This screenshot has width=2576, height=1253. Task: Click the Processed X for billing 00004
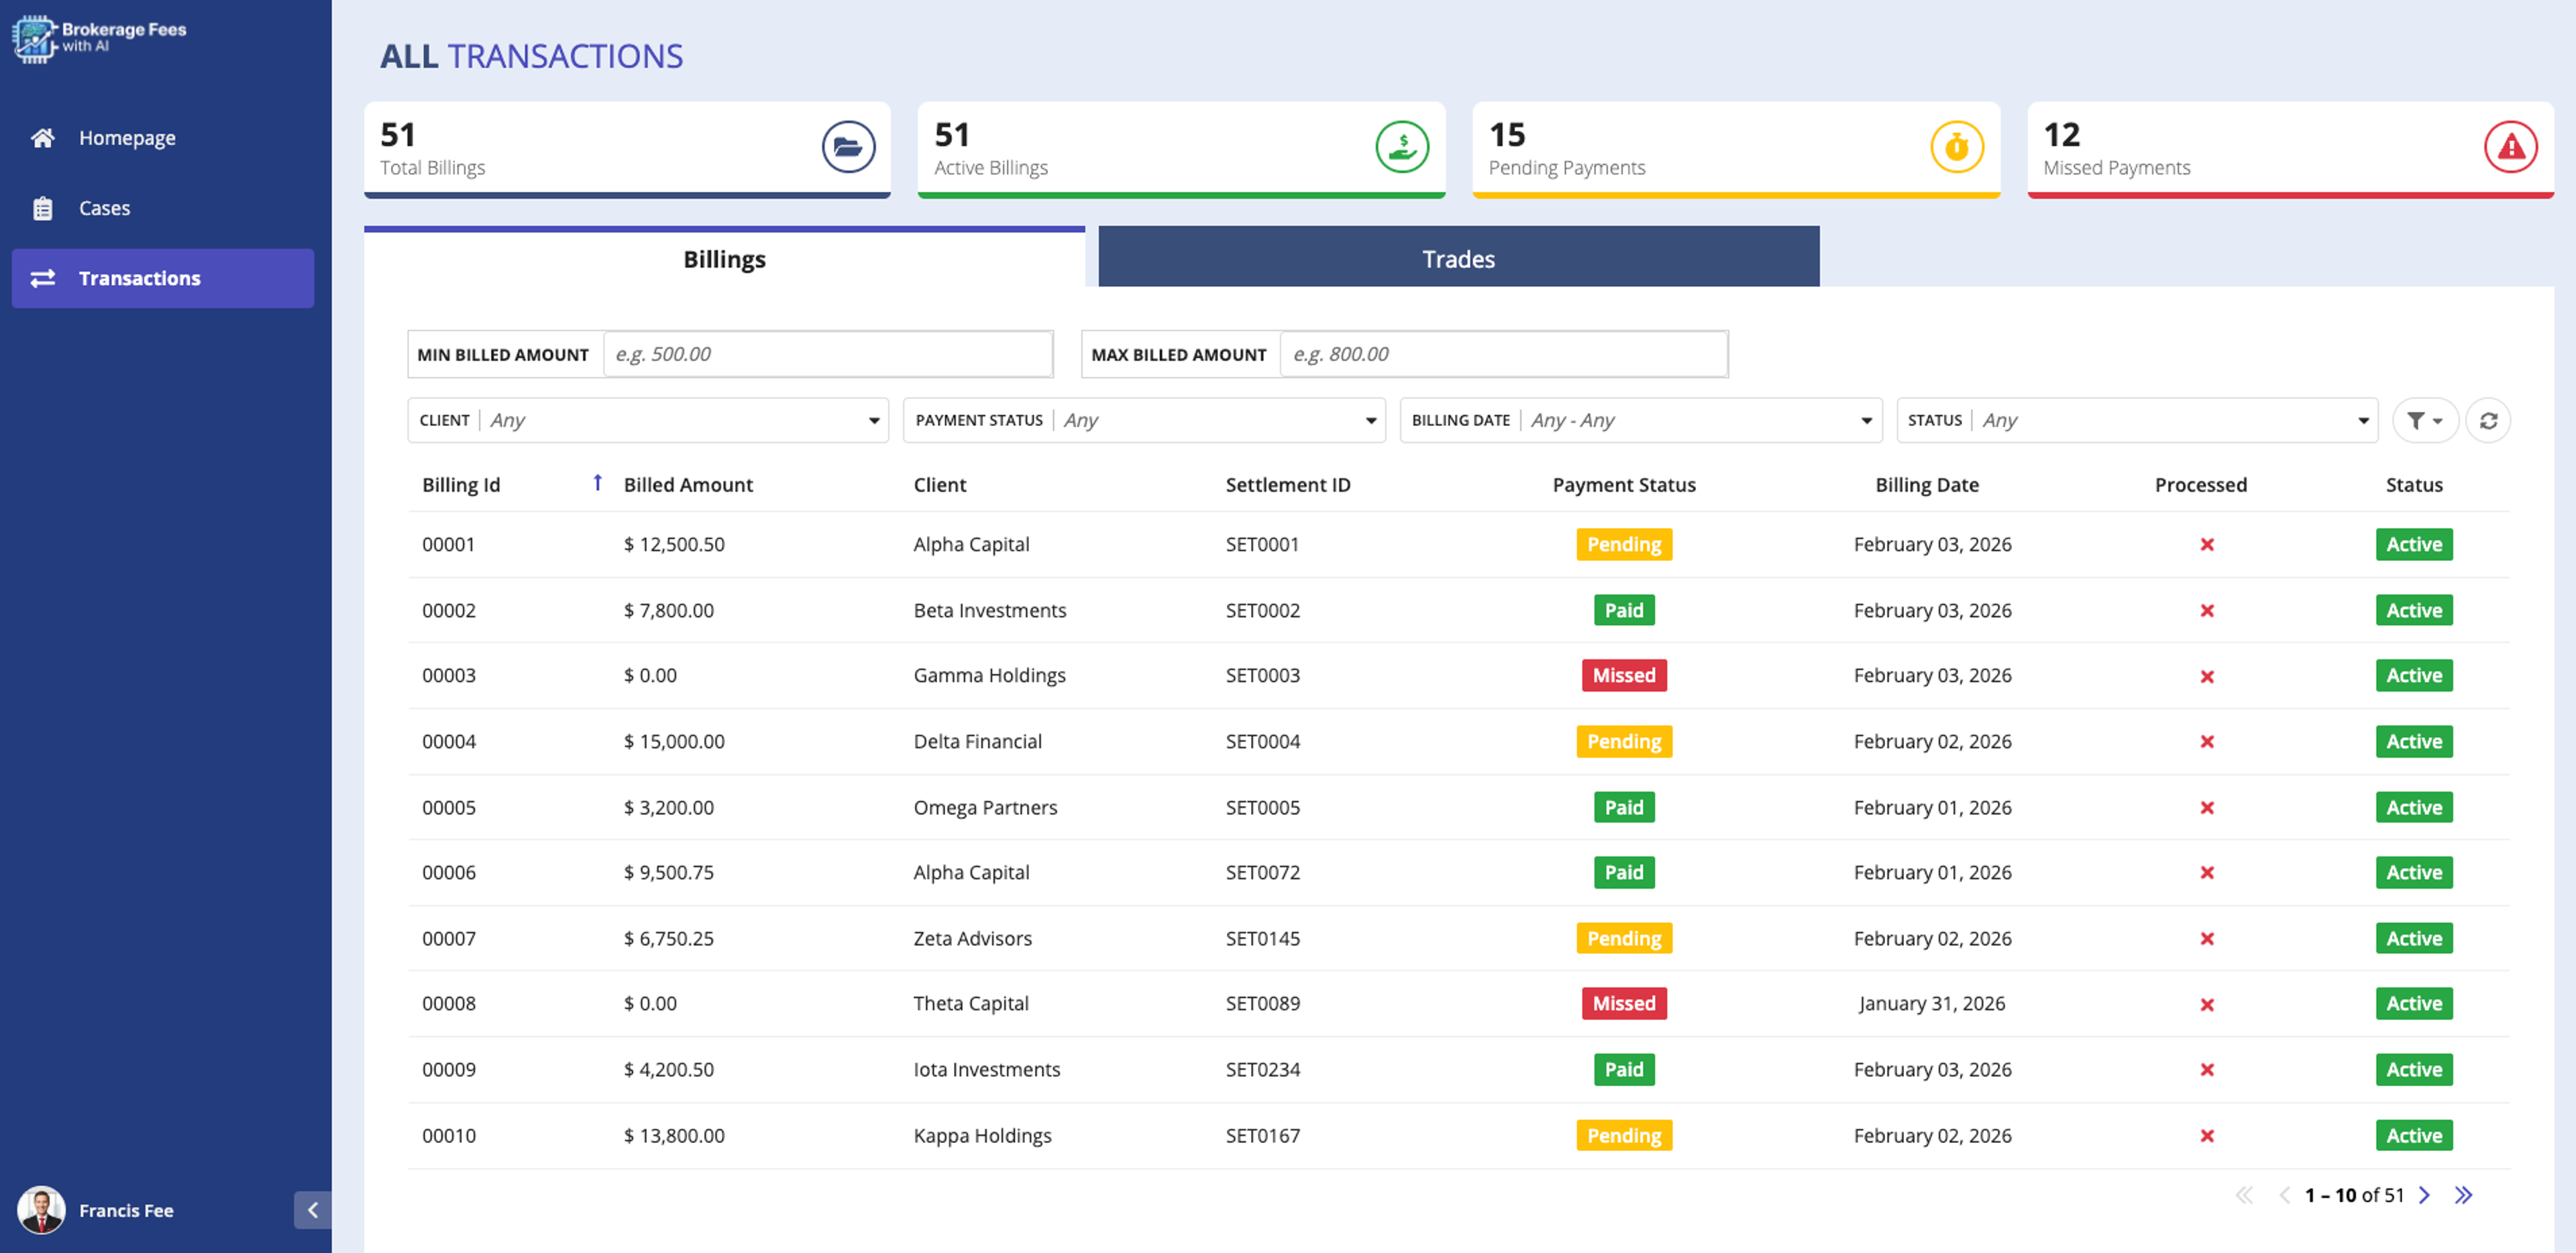tap(2207, 742)
